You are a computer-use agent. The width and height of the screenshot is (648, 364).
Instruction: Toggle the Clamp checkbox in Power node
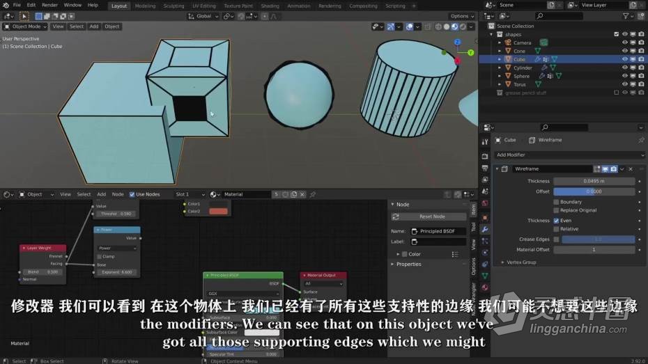coord(99,257)
